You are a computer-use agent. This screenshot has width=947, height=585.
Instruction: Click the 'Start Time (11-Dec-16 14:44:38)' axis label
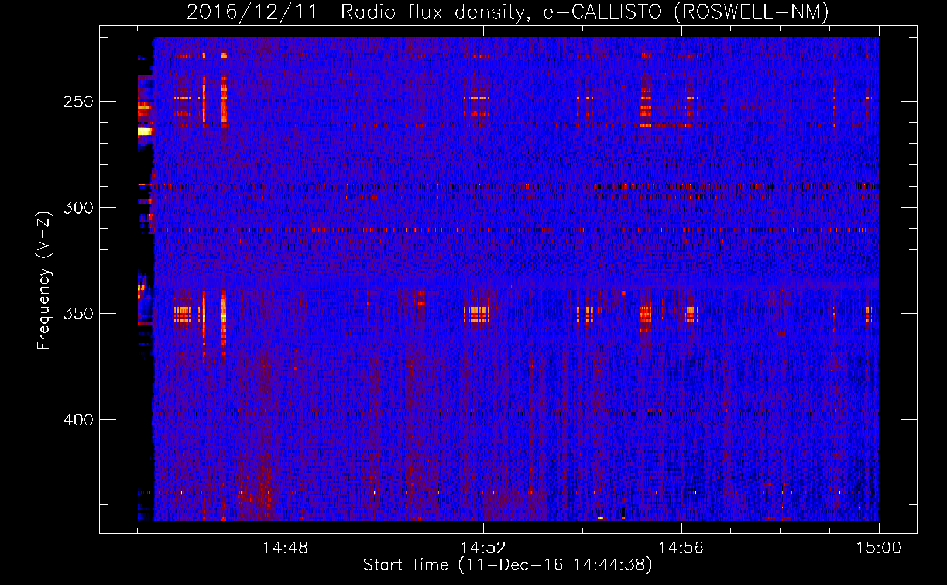tap(507, 565)
